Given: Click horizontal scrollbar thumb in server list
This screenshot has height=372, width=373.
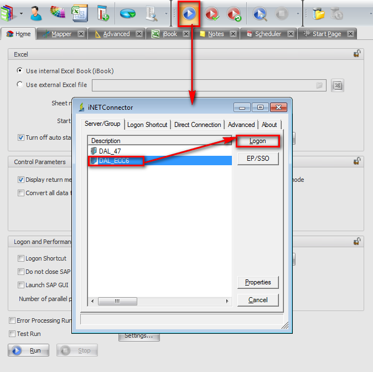Looking at the screenshot, I should coord(117,301).
